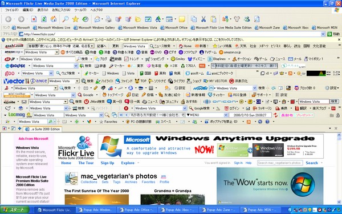Open the 表示(V) menu

43,10
